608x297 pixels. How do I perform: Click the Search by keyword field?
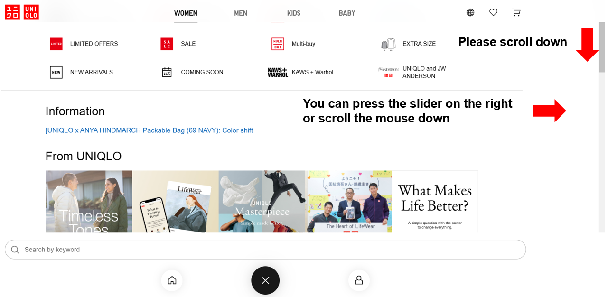tap(265, 250)
